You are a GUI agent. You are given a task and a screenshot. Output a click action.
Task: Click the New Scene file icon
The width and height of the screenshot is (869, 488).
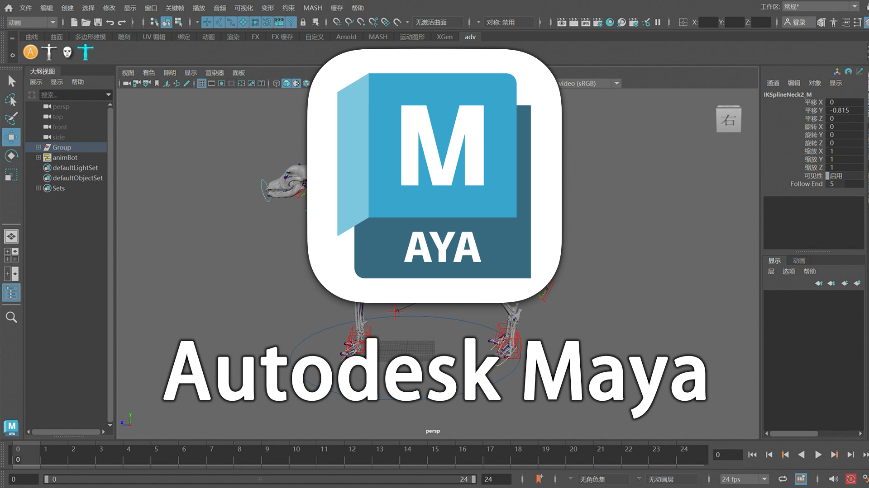74,22
